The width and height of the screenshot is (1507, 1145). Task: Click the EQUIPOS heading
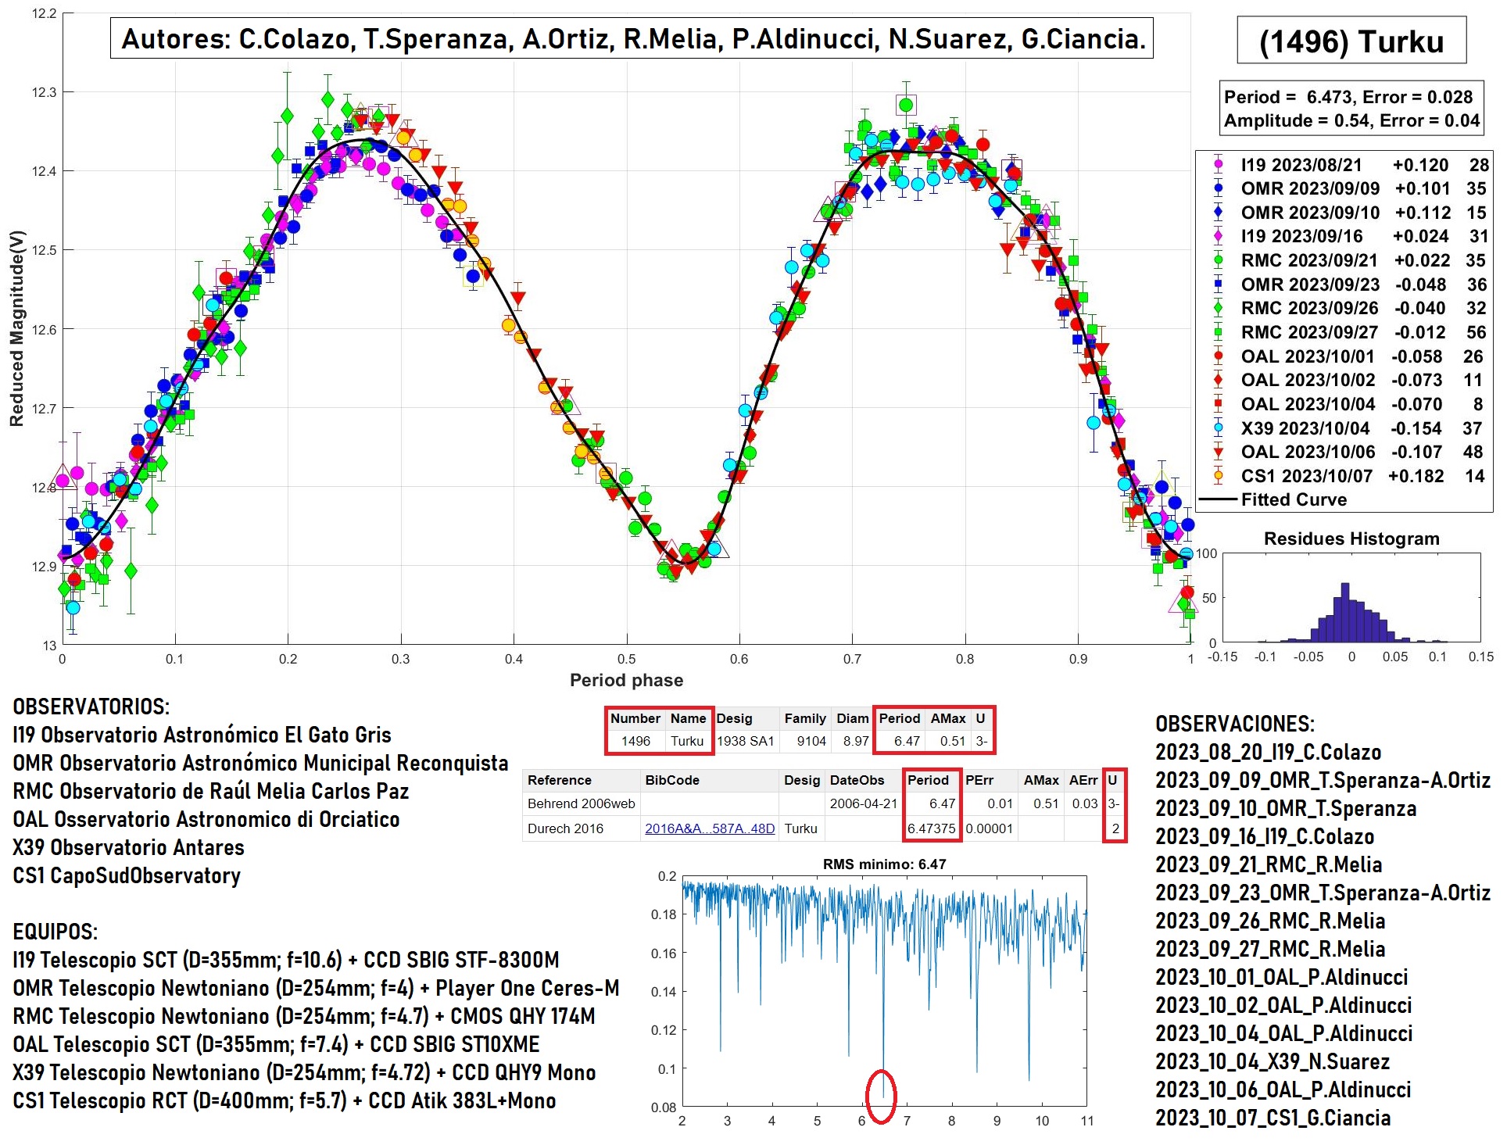point(55,932)
